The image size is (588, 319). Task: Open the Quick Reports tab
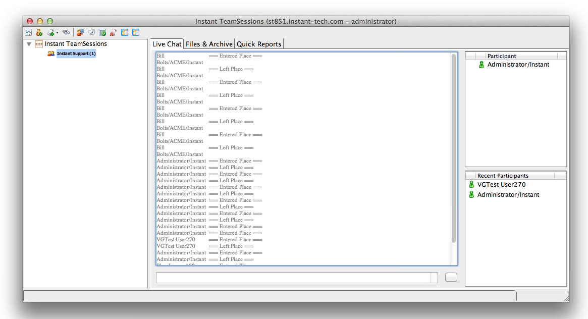tap(259, 44)
